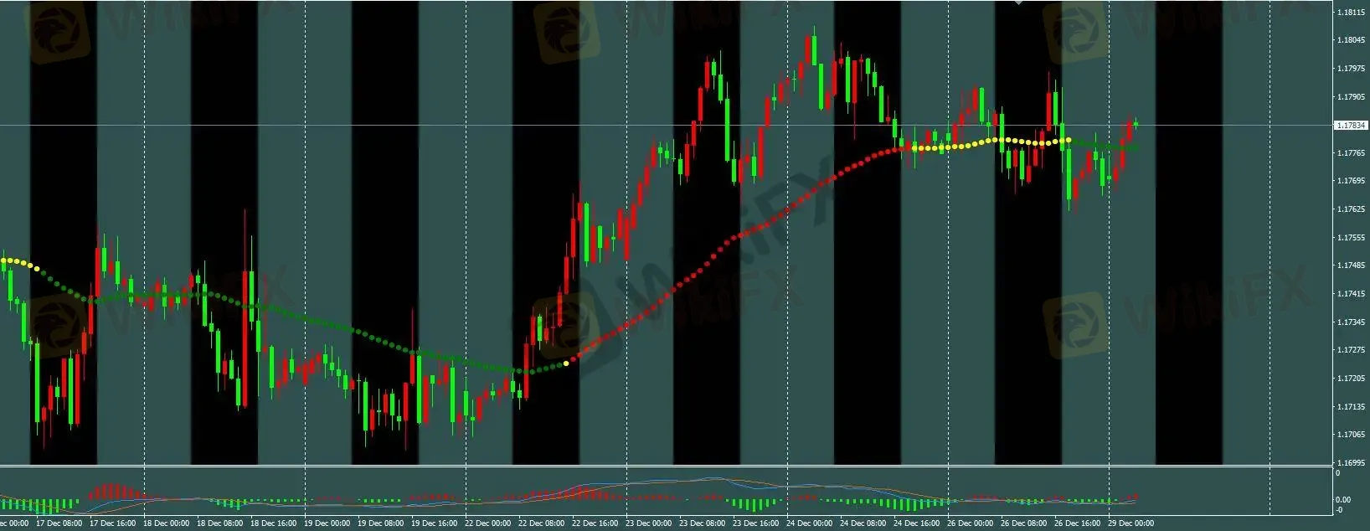Click the 19 Dec 00:00 time label
This screenshot has height=531, width=1370.
327,523
